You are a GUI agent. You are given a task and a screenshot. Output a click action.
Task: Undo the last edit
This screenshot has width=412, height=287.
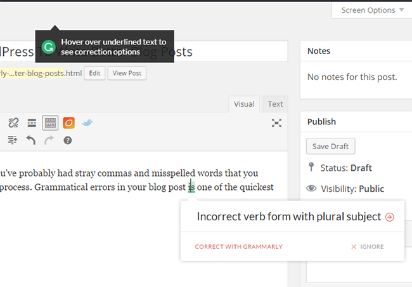(x=31, y=140)
